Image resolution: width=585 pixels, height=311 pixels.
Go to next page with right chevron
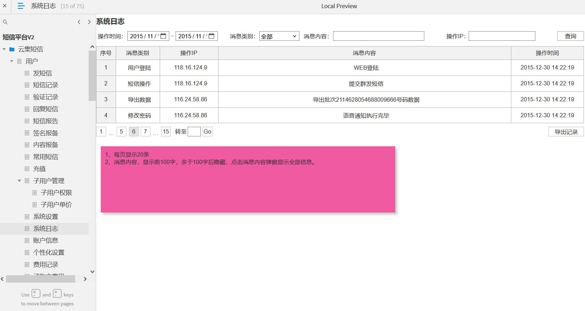tap(89, 22)
